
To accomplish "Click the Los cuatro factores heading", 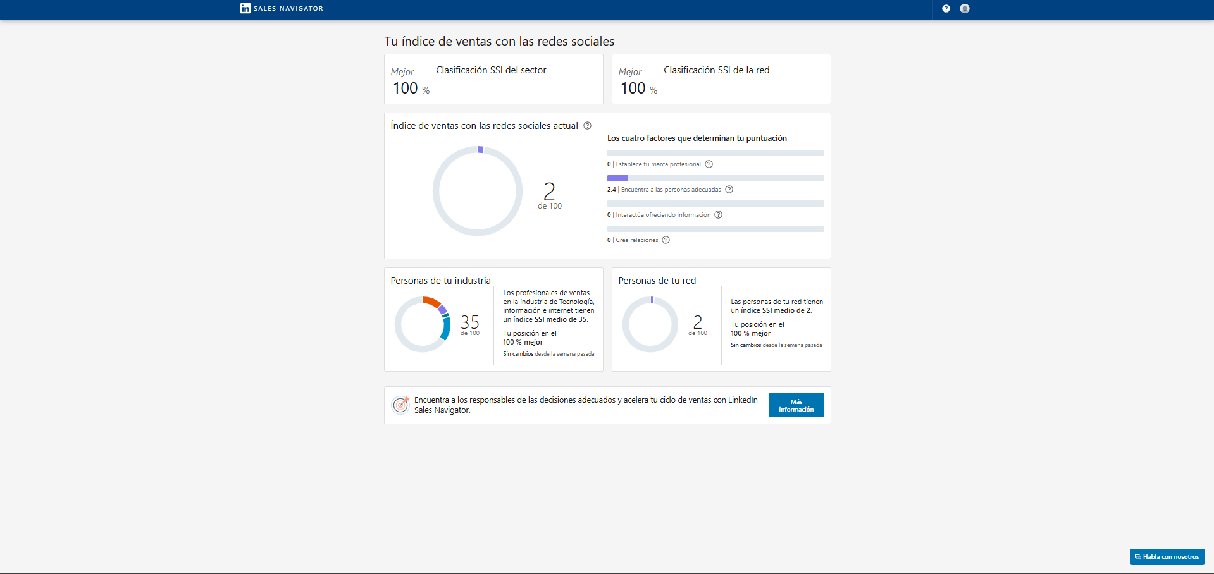I will pos(697,138).
